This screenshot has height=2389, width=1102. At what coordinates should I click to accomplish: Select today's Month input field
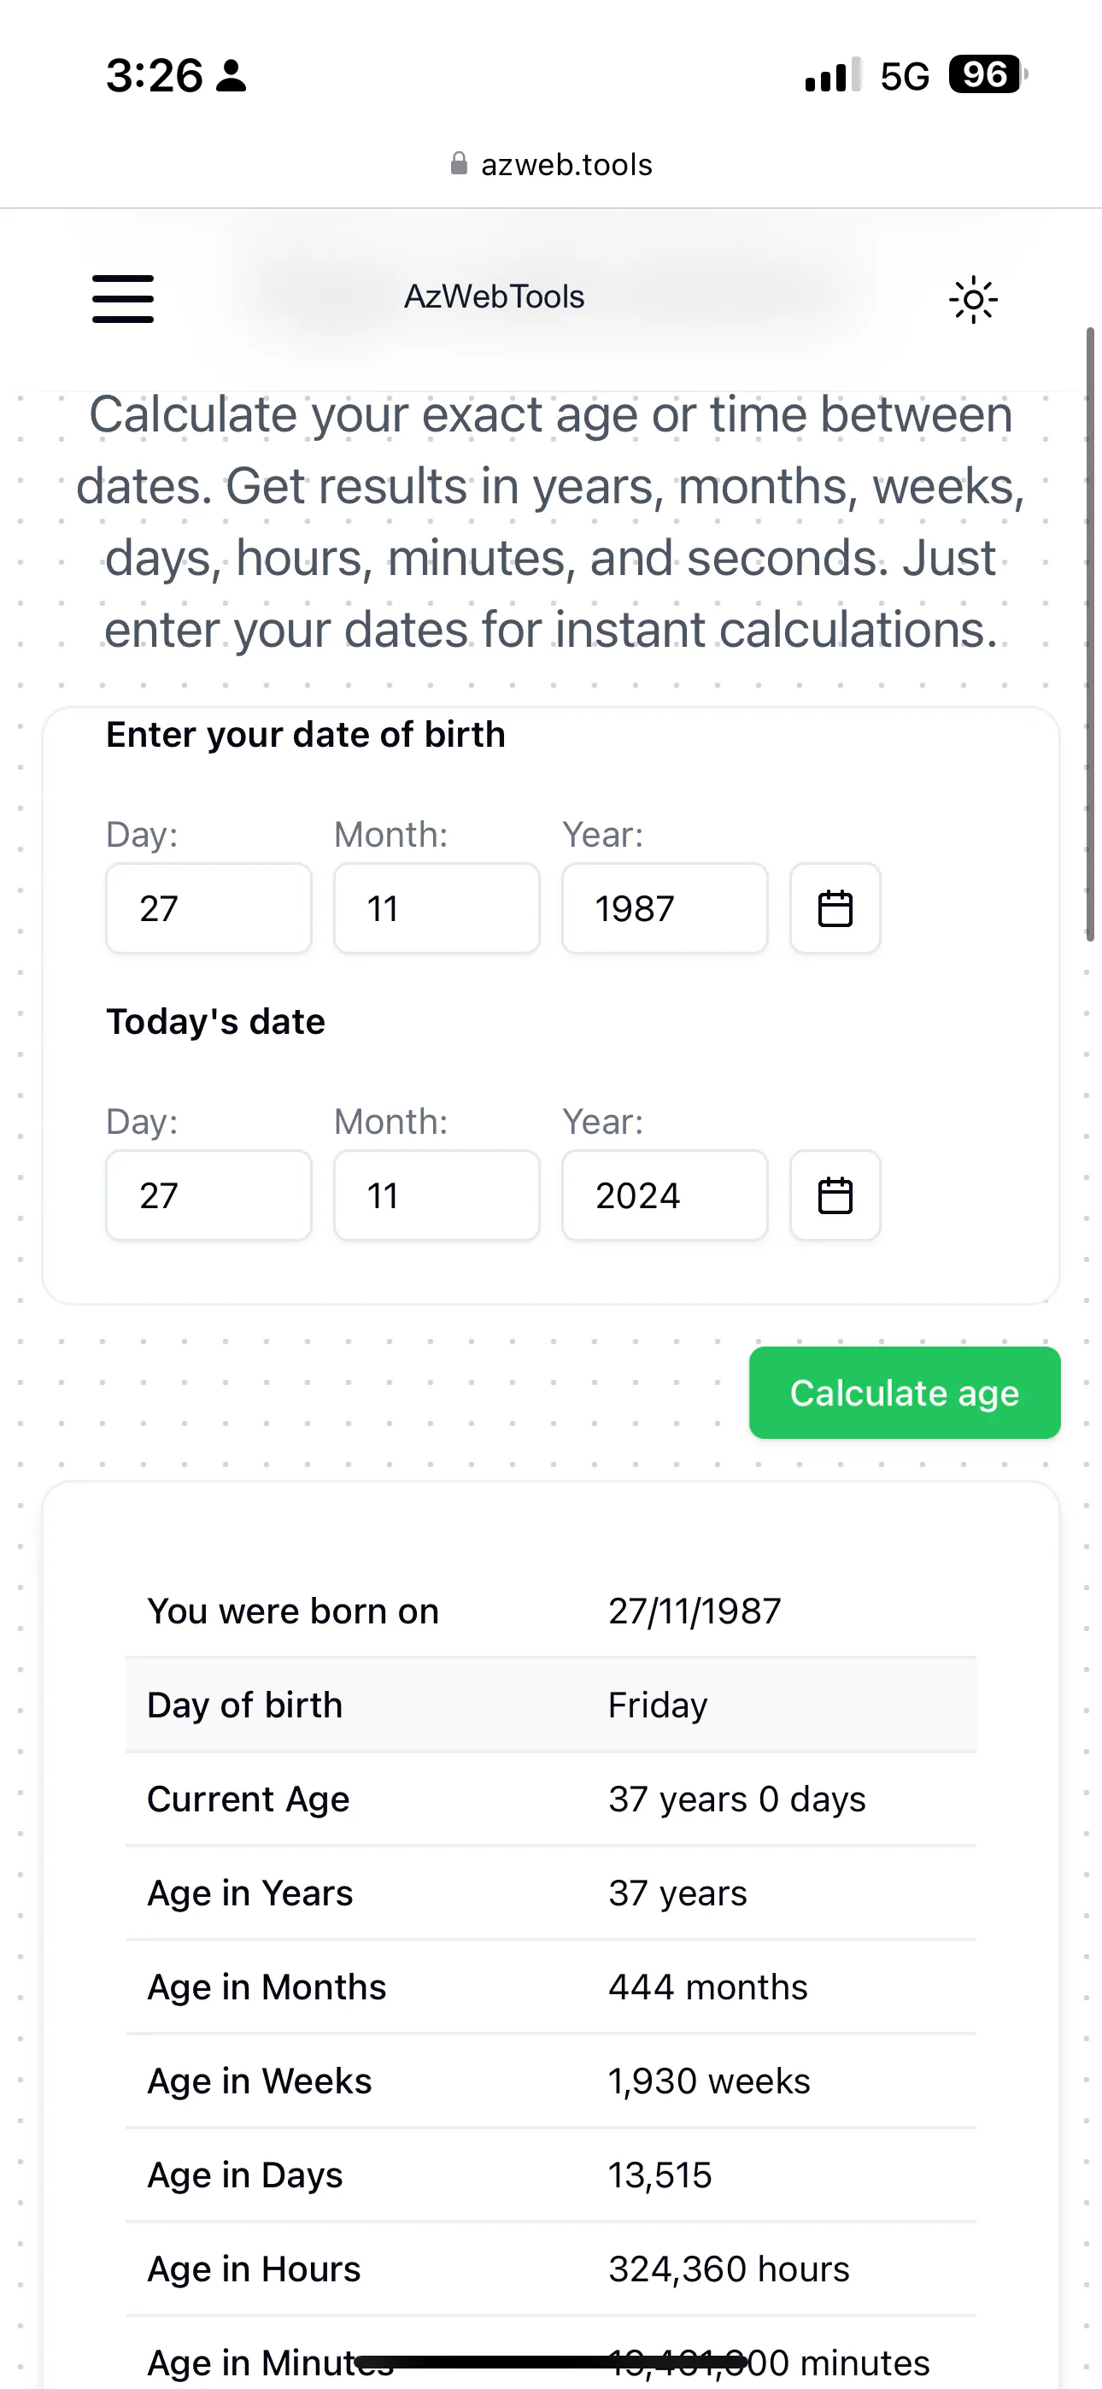tap(437, 1195)
